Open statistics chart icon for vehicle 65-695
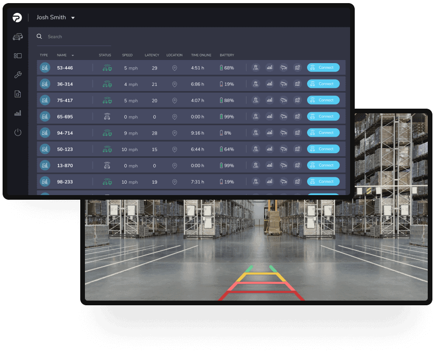435x357 pixels. (x=269, y=116)
